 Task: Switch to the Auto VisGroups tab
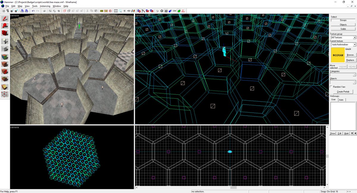341,99
